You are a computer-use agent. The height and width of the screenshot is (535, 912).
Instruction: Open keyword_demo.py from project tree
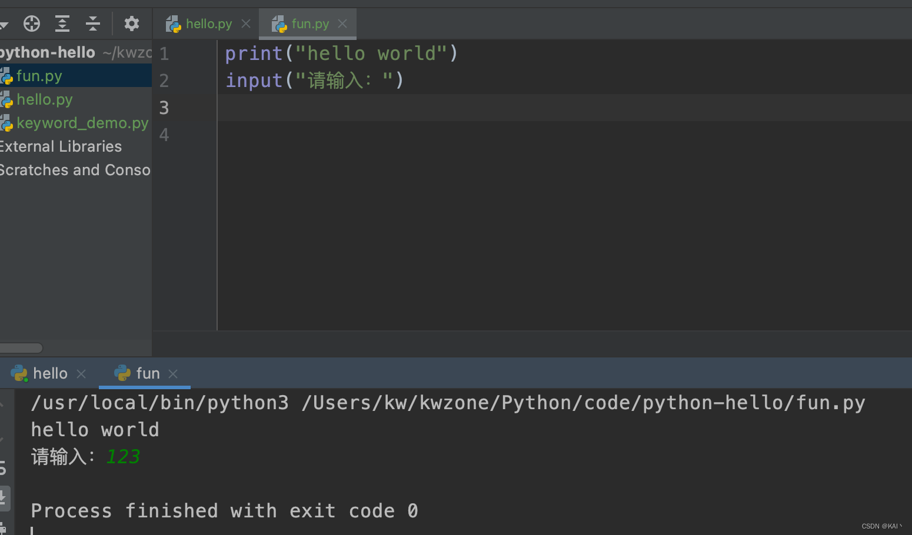point(76,123)
